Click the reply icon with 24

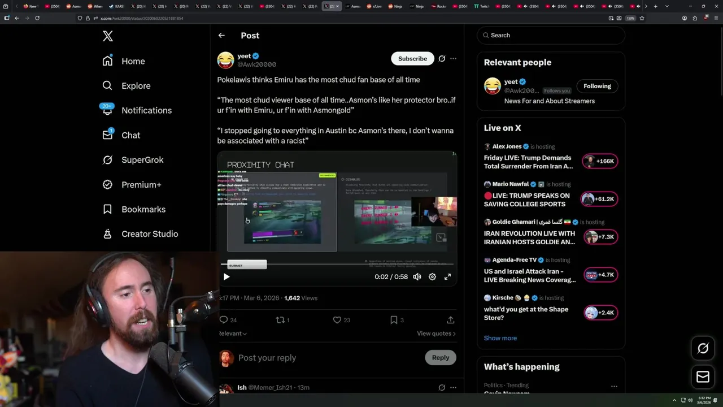224,320
